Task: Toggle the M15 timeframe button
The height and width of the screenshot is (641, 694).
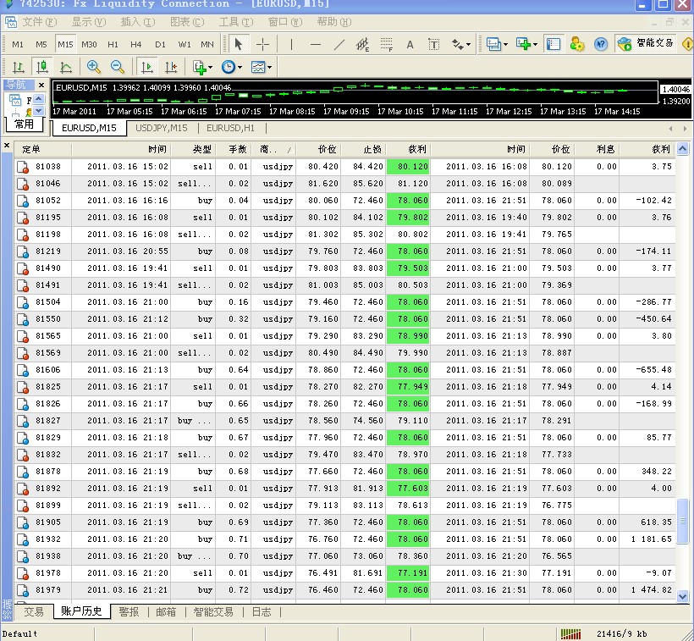Action: pos(65,44)
